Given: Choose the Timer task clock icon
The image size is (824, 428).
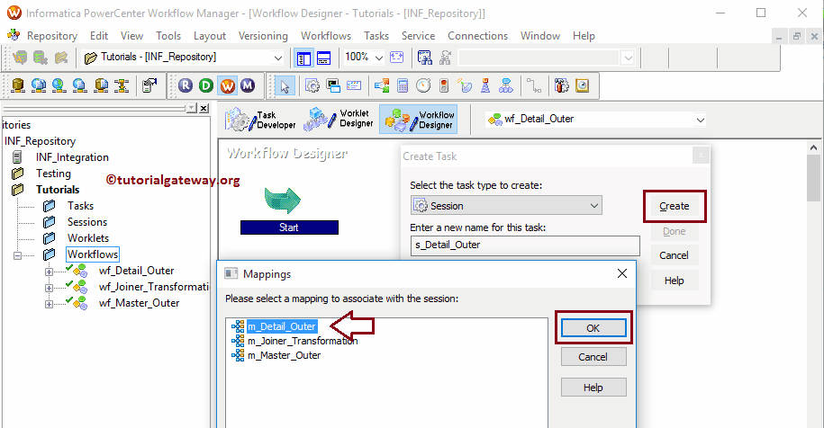Looking at the screenshot, I should pos(423,85).
